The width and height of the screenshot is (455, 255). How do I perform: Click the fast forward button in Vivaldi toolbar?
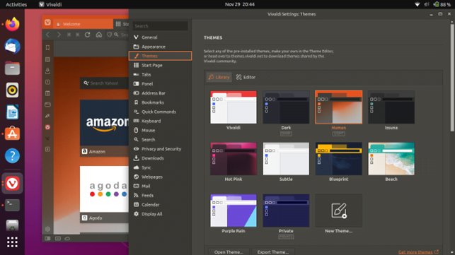point(78,35)
